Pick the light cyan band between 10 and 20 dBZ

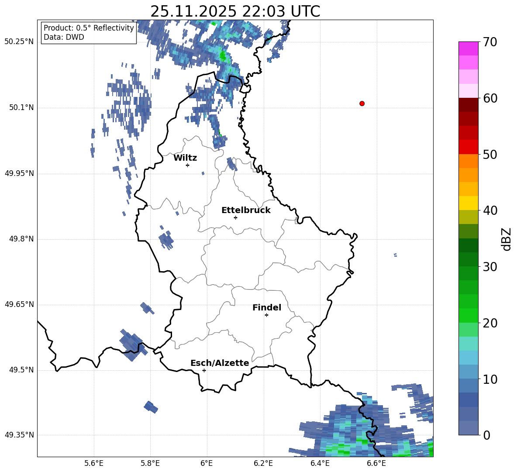coord(468,344)
